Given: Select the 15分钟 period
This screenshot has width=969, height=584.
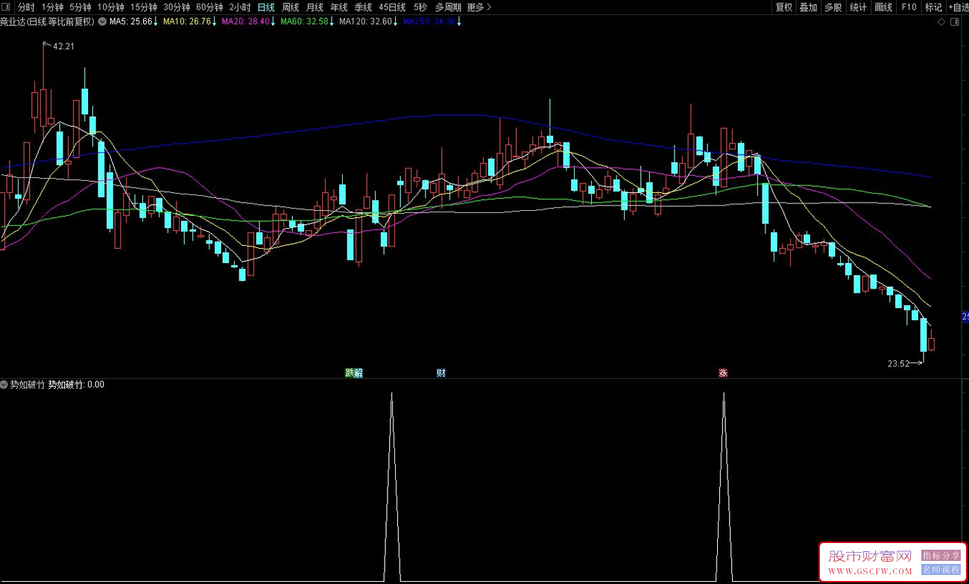Looking at the screenshot, I should click(x=144, y=7).
